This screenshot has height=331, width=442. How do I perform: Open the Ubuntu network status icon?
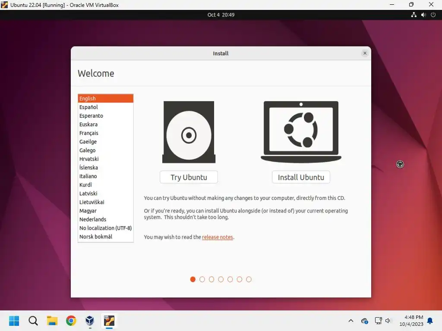(x=414, y=15)
